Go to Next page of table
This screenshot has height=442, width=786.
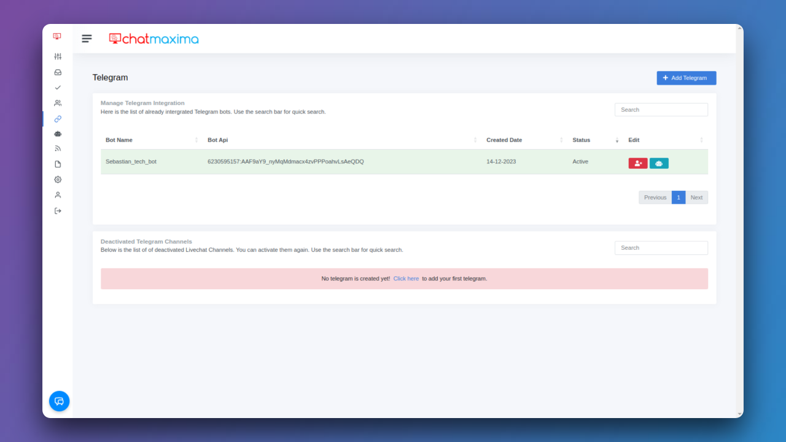696,198
